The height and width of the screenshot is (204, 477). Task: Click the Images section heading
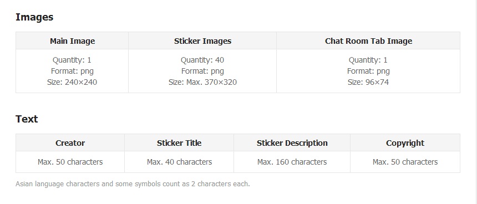(34, 17)
